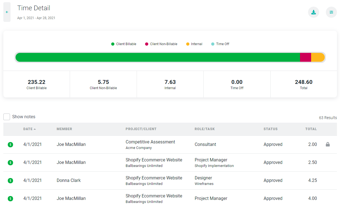Image resolution: width=340 pixels, height=206 pixels.
Task: Toggle Client Billable legend item
Action: coord(124,44)
